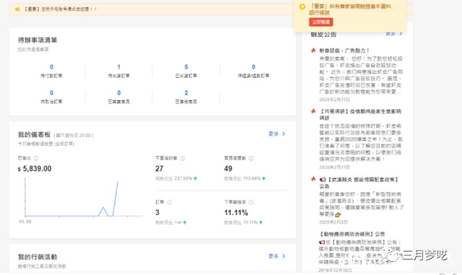The image size is (462, 275).
Task: Click the fire icon beside 问卷调研 announcement
Action: (x=313, y=111)
